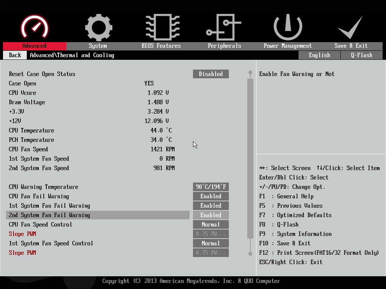Click Slope PWM value under 1st System Fan control
386x289 pixels.
pos(211,253)
